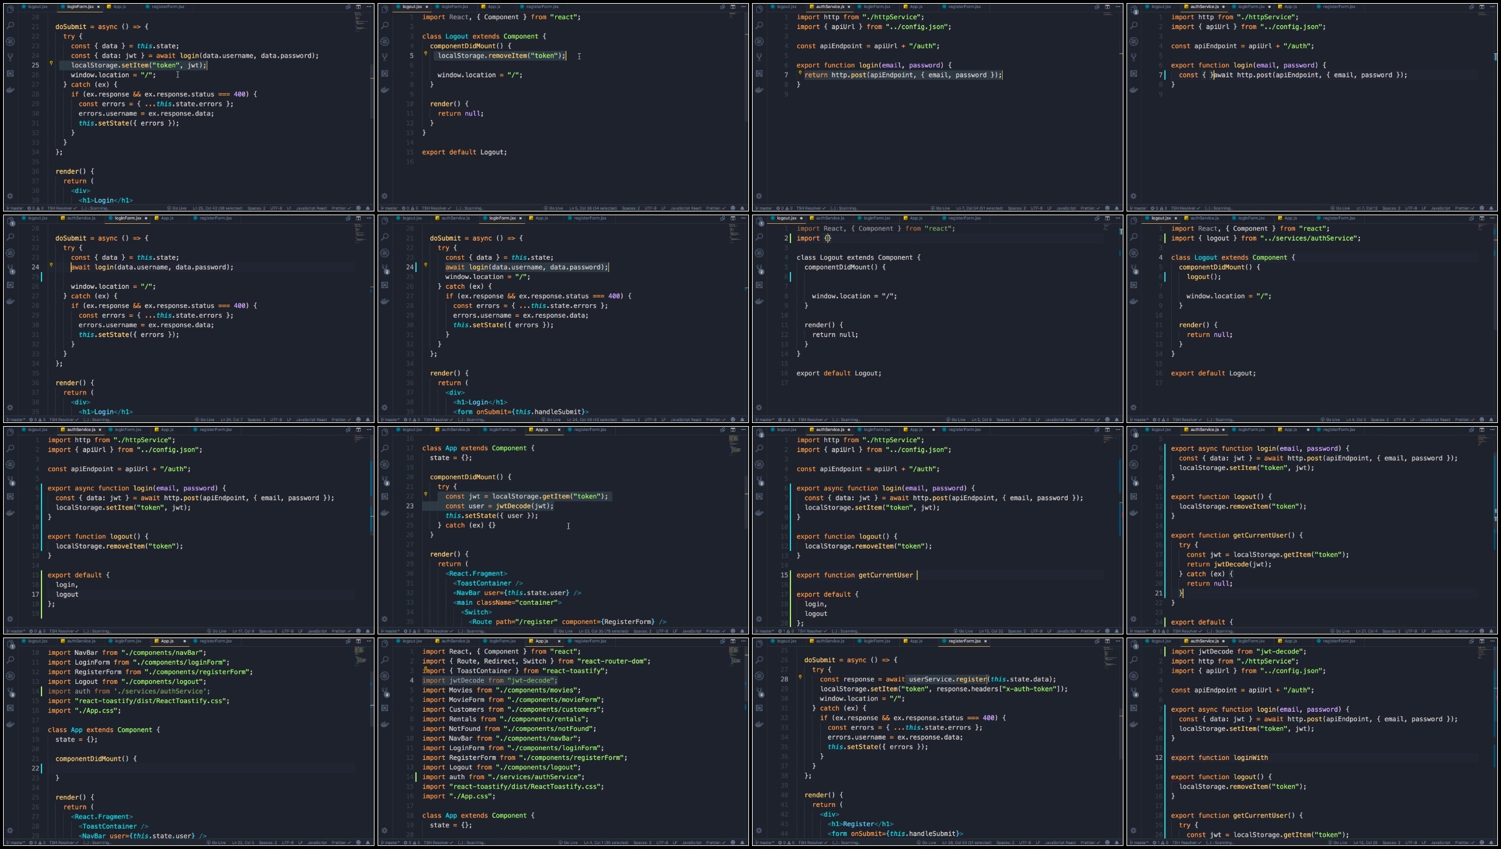Screen dimensions: 1501x849
Task: Open loginForm.jsx tab in the 'return http.post' window
Action: point(876,7)
